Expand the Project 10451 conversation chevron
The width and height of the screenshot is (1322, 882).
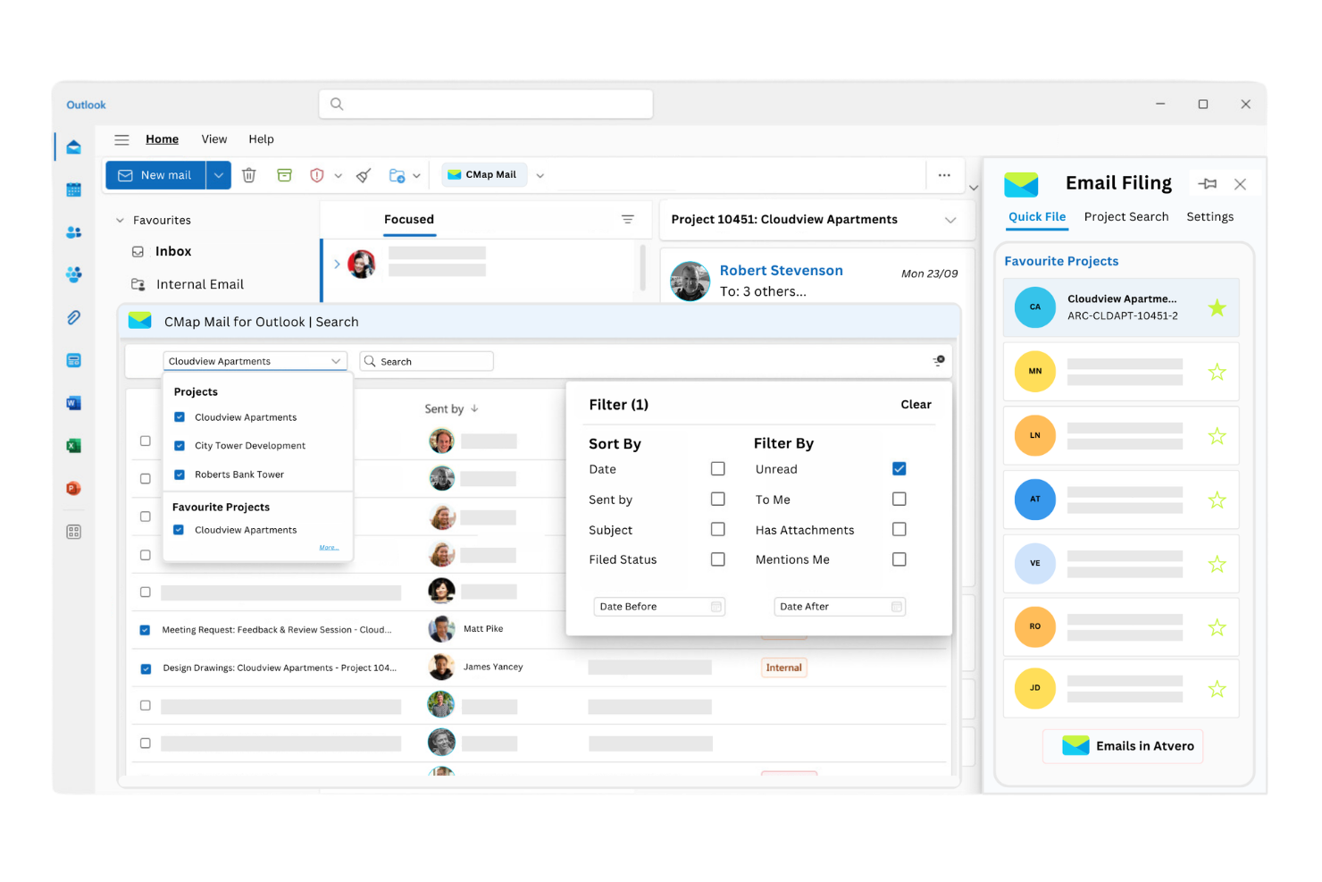(950, 221)
